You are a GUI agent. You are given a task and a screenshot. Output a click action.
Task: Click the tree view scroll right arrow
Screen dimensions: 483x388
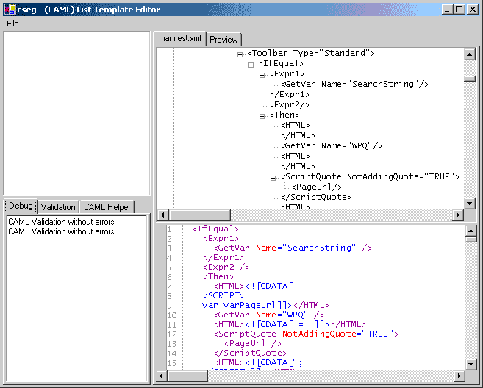(x=458, y=215)
